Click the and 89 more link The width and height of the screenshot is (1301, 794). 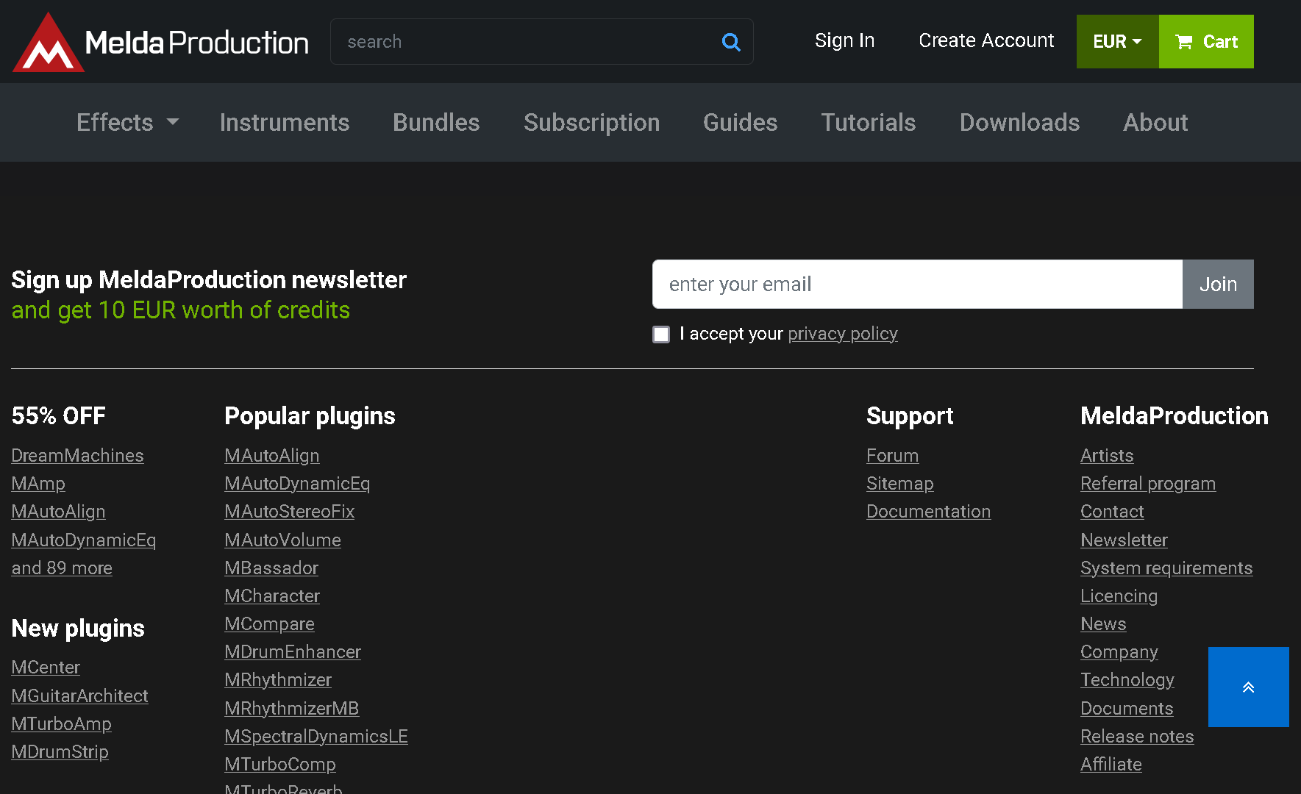tap(62, 568)
